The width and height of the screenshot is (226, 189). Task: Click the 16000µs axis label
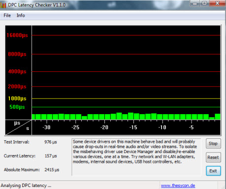[17, 35]
